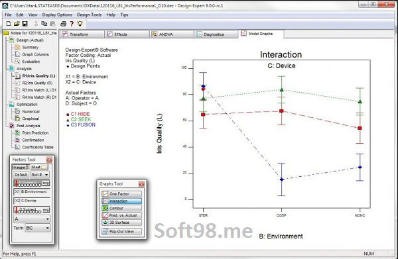Click the One Factor graph button
This screenshot has height=259, width=398.
click(122, 194)
